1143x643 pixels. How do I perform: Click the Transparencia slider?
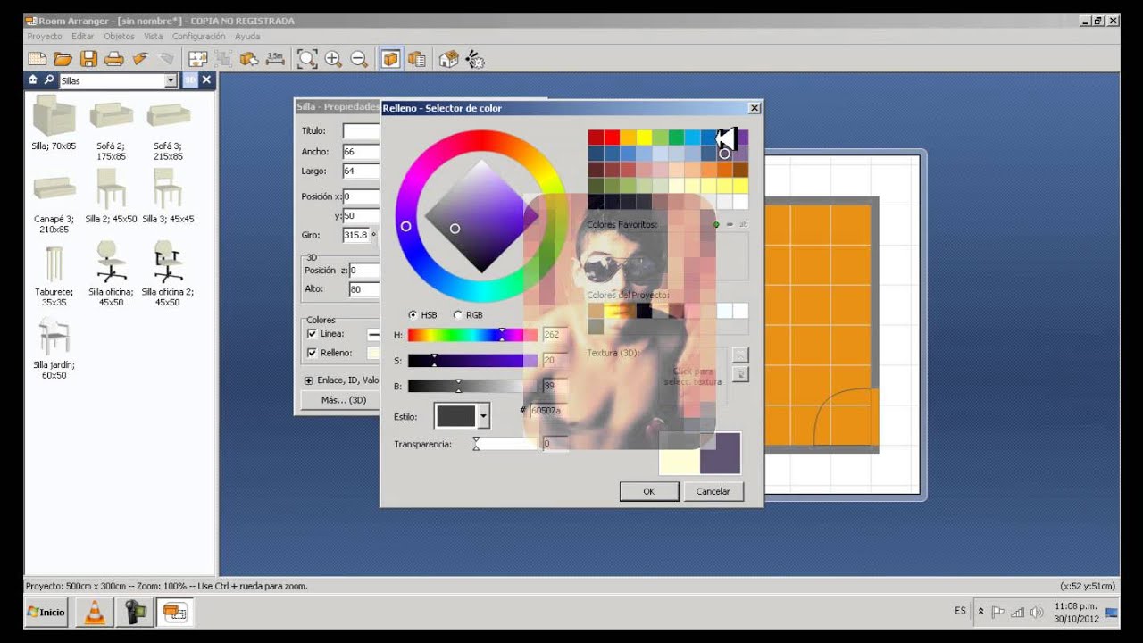coord(507,444)
